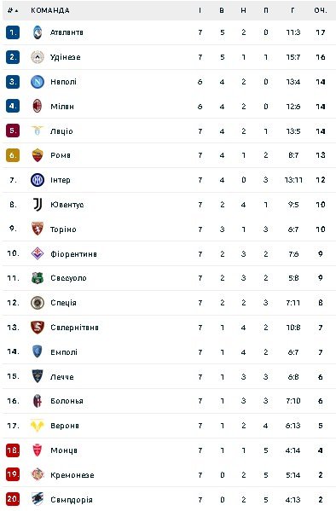Screen dimensions: 336x511
Task: Select the Roma wolf crest icon
Action: [x=38, y=155]
